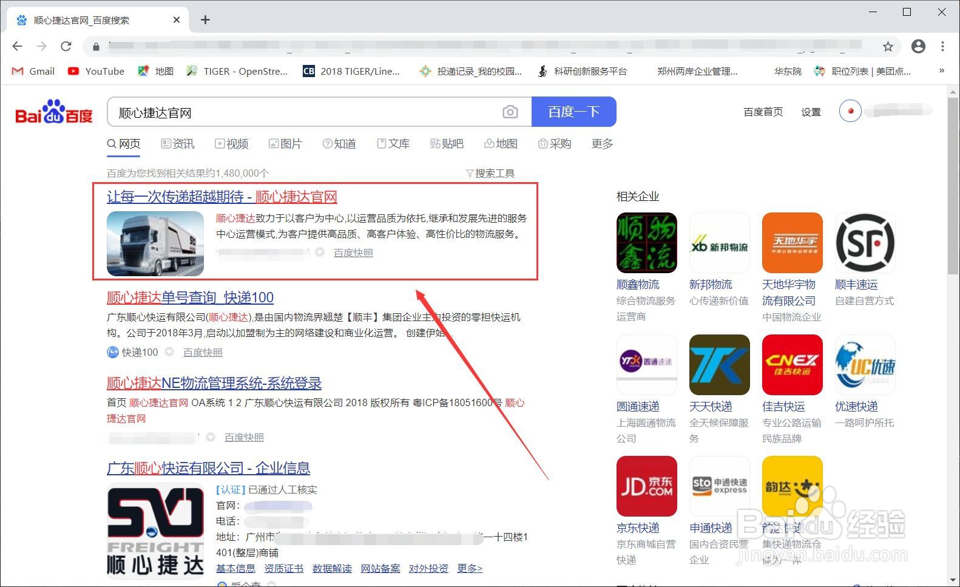Image resolution: width=960 pixels, height=587 pixels.
Task: Open 华东院 bookmark
Action: pyautogui.click(x=788, y=71)
